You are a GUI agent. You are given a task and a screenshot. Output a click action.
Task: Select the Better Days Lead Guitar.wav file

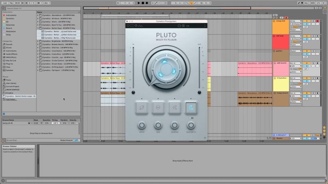click(59, 31)
